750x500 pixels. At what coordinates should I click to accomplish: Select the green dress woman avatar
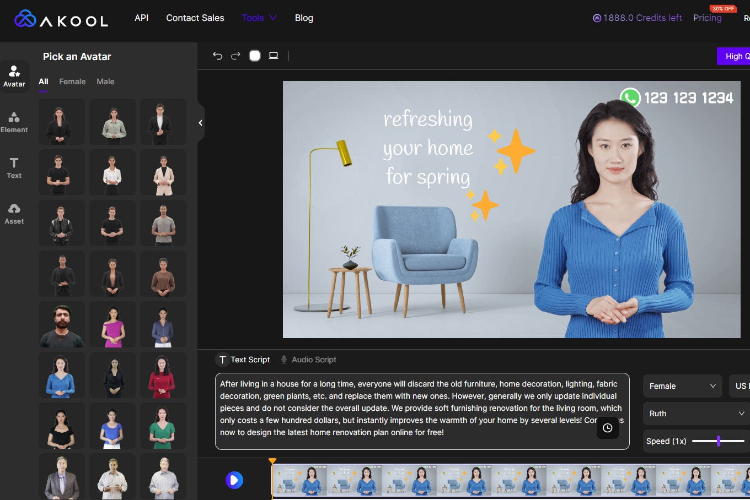[163, 426]
